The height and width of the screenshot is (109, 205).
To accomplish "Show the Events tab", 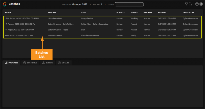I will [47, 63].
